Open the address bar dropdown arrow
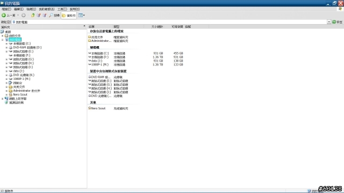Image resolution: width=344 pixels, height=193 pixels. coord(329,22)
